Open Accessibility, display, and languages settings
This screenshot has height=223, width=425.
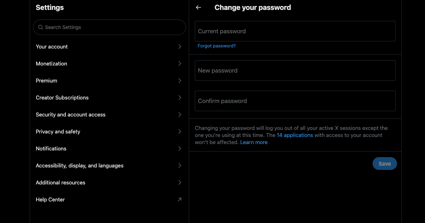(79, 165)
